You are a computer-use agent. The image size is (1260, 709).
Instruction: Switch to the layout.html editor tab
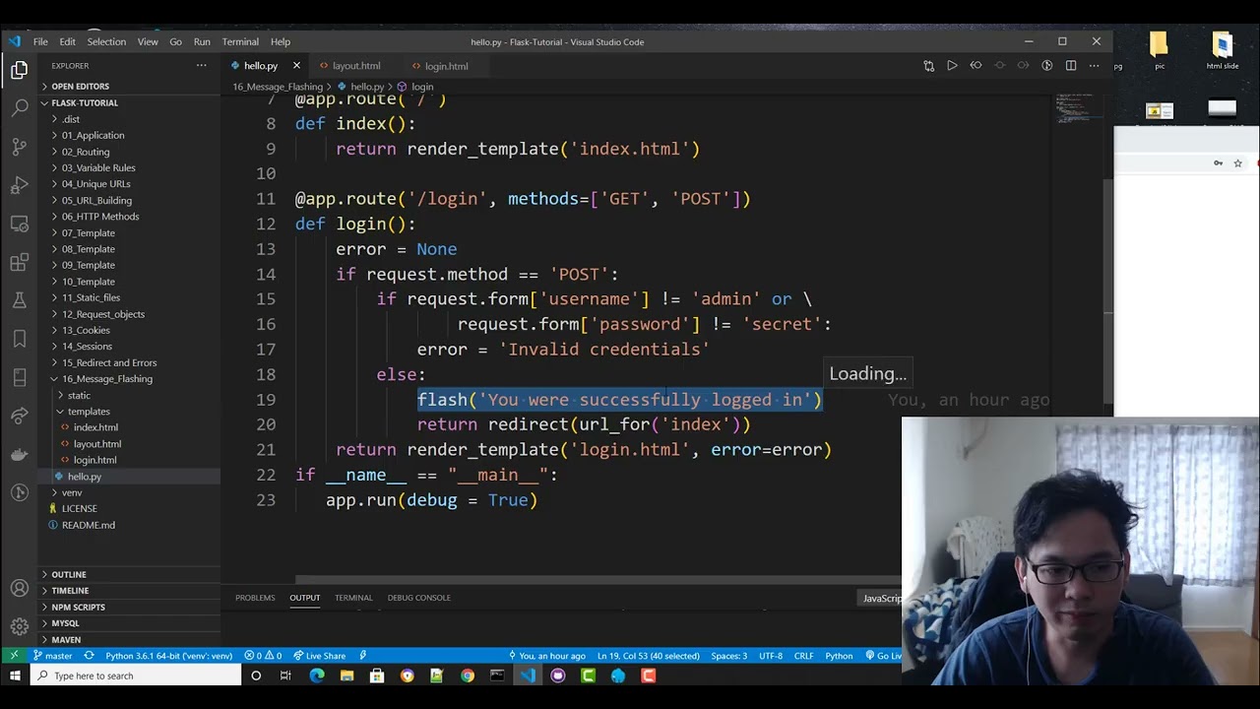(355, 66)
